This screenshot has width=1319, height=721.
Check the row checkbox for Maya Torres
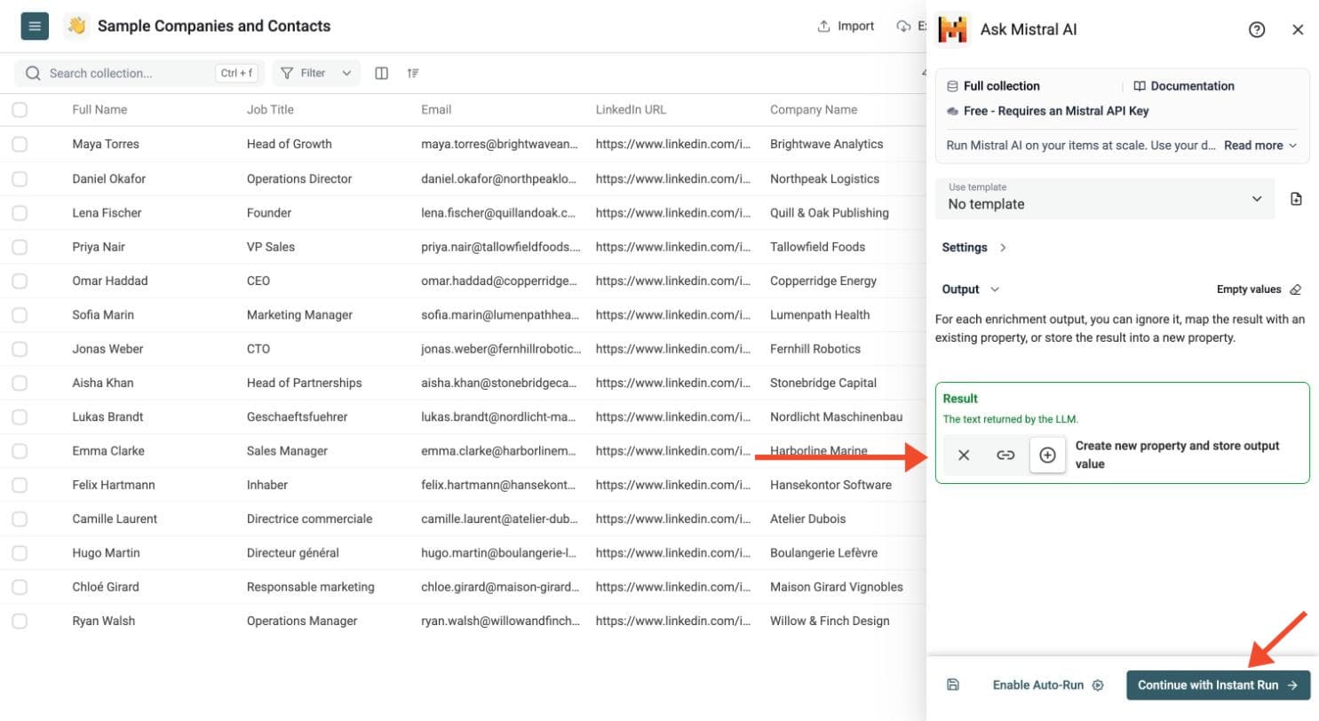20,144
